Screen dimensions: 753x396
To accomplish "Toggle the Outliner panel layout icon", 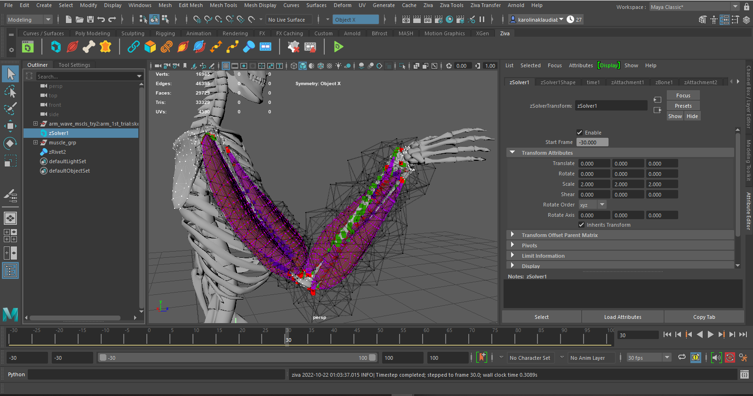I will click(10, 270).
